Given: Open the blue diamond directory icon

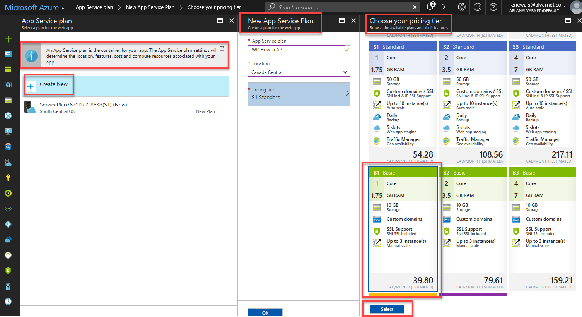Looking at the screenshot, I should [x=8, y=224].
